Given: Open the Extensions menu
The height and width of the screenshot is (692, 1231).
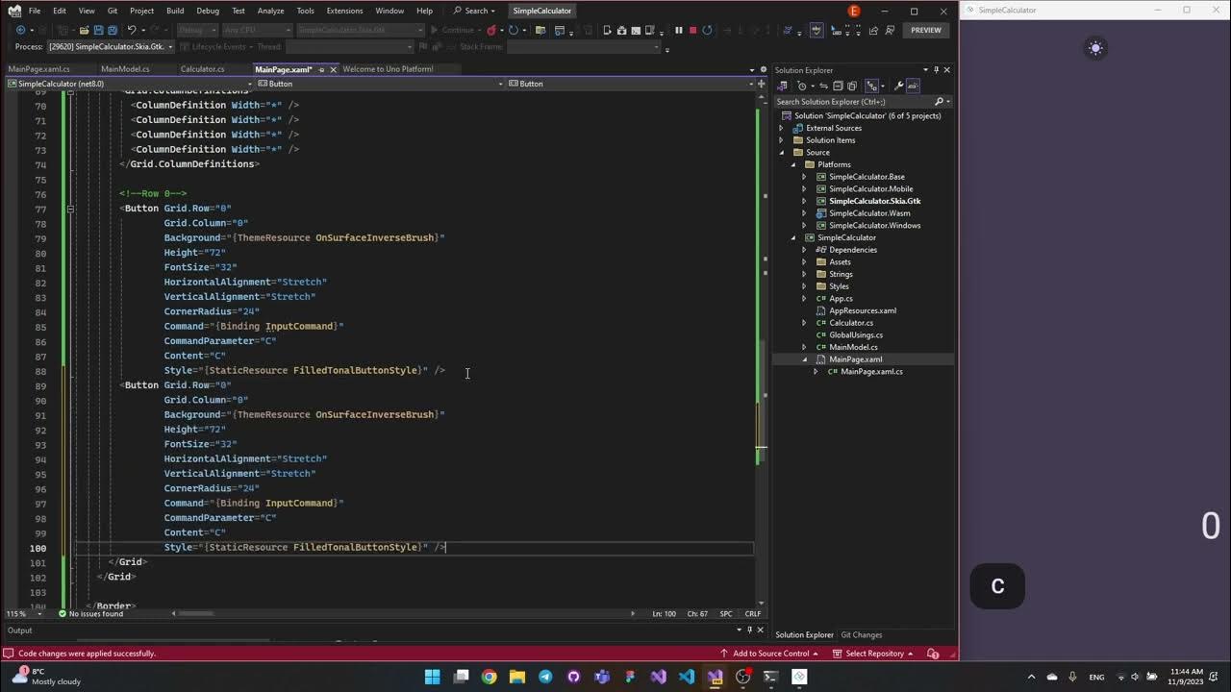Looking at the screenshot, I should 344,11.
